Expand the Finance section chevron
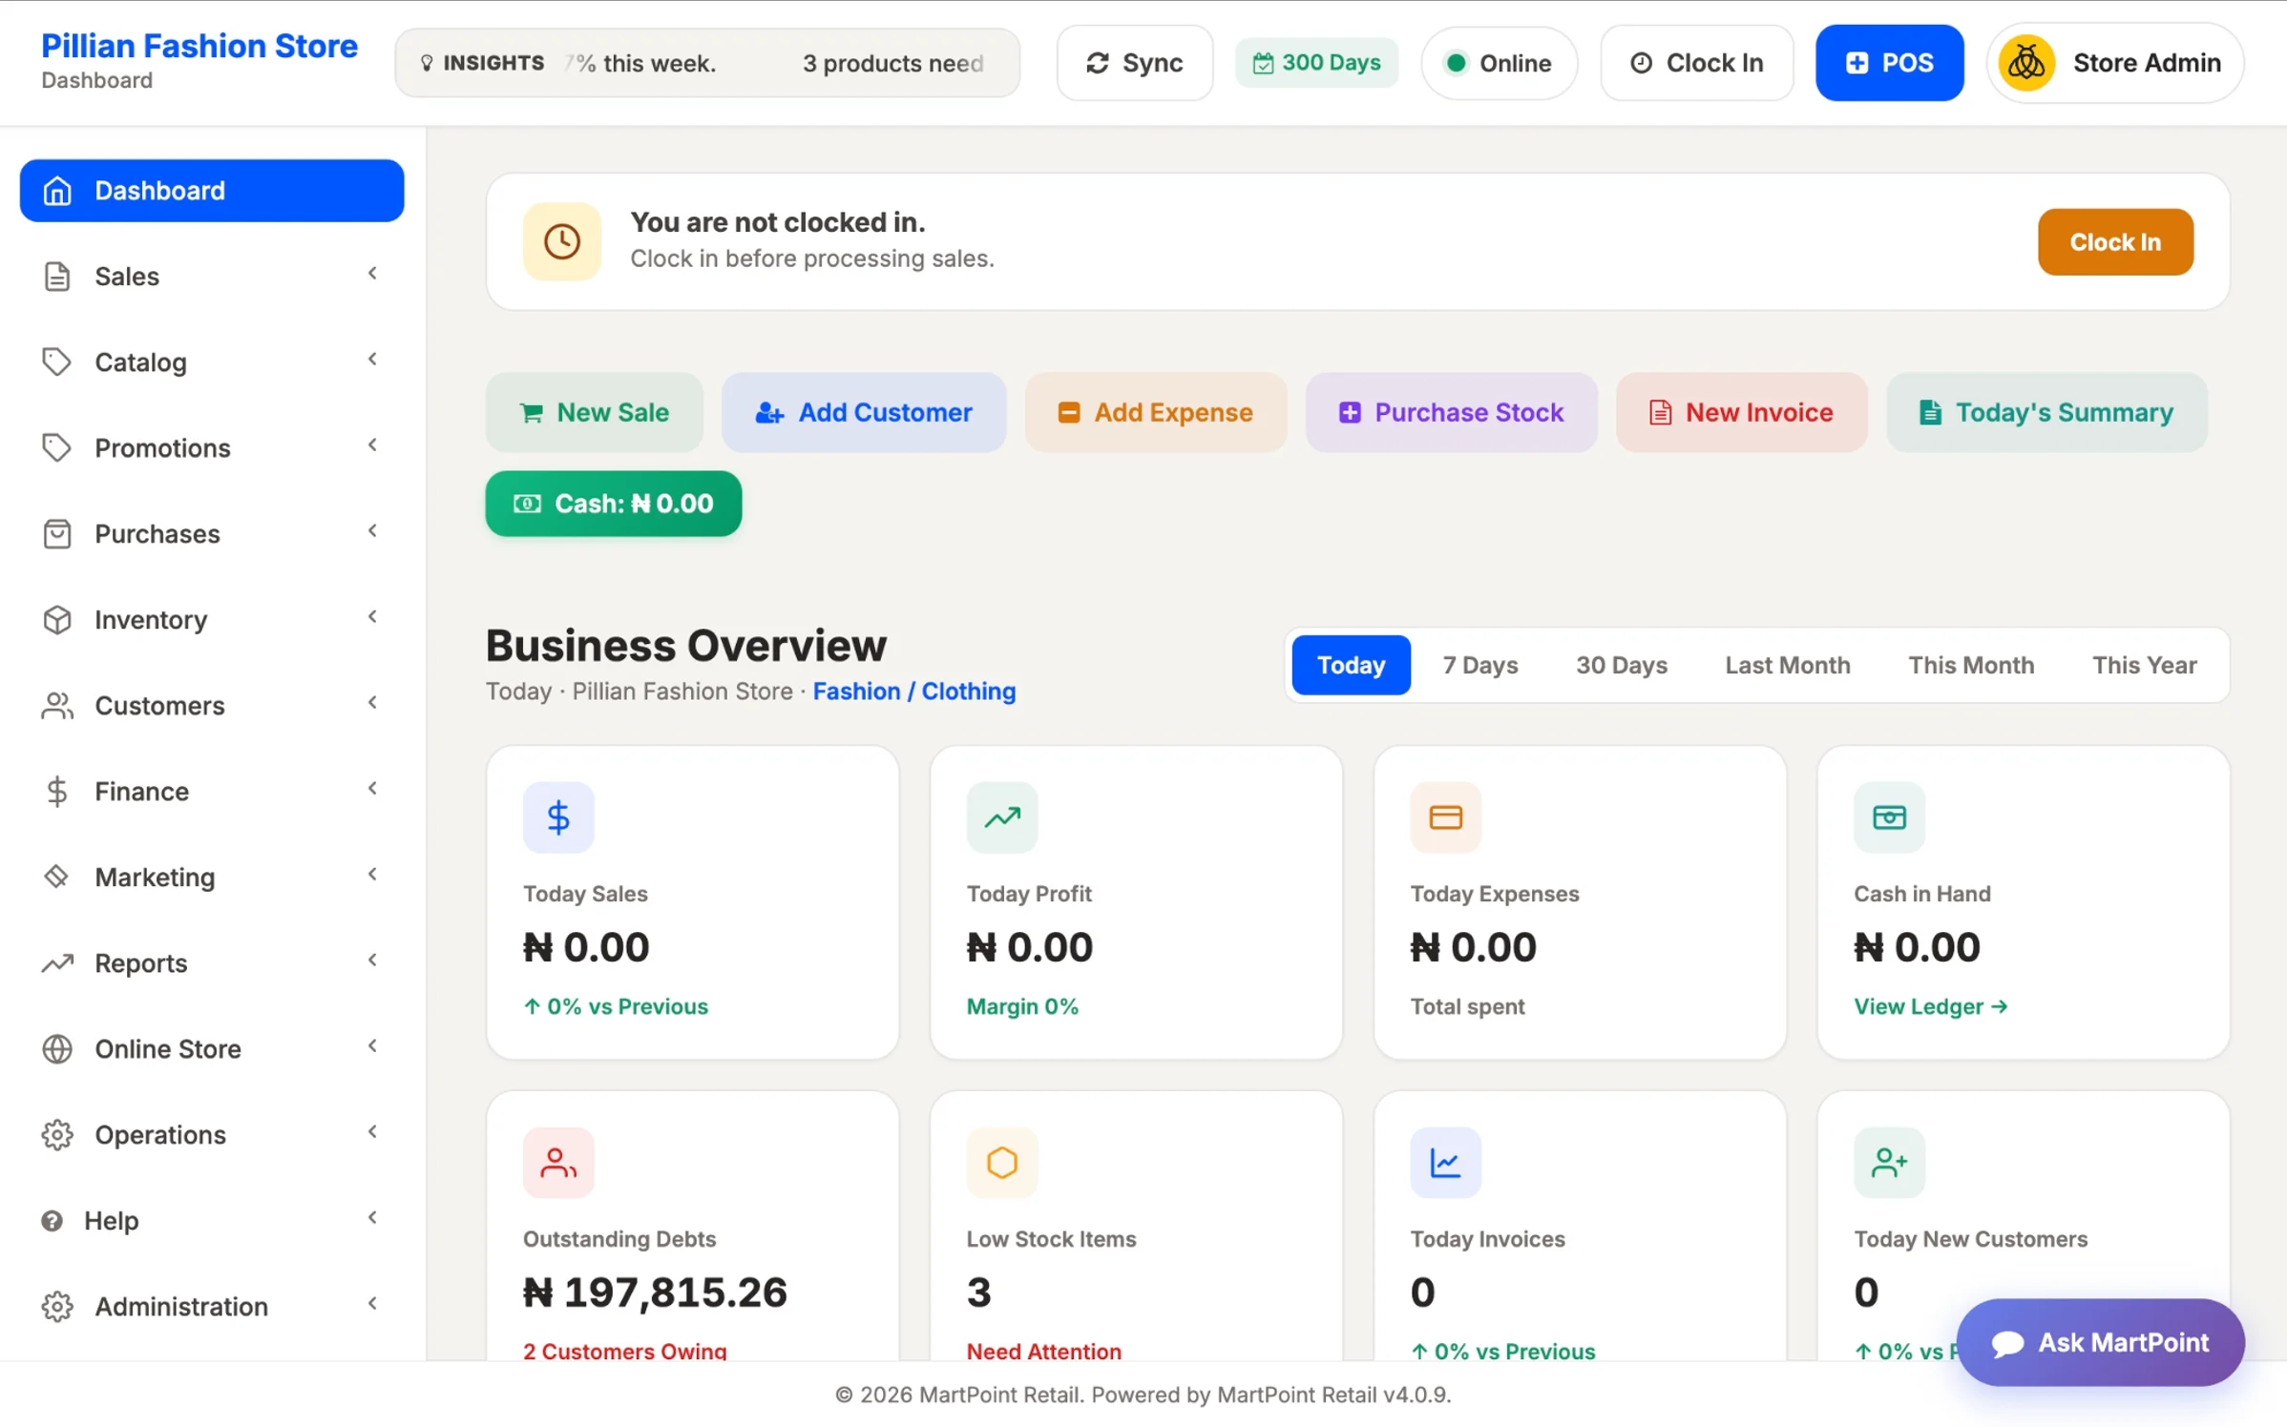The width and height of the screenshot is (2287, 1427). click(372, 789)
